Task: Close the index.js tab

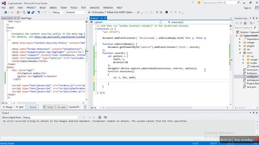Action: tap(105, 18)
